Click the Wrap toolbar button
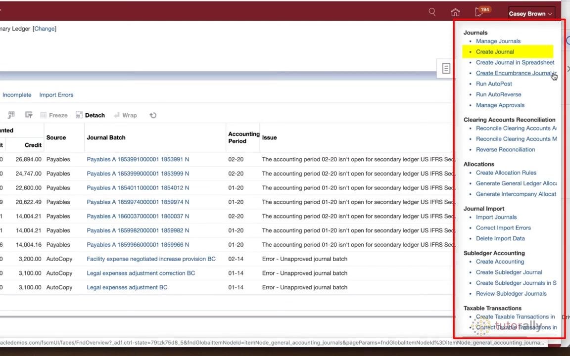Image resolution: width=570 pixels, height=356 pixels. [x=125, y=115]
